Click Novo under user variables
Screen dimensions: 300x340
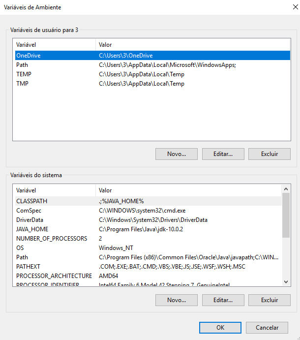pos(176,154)
